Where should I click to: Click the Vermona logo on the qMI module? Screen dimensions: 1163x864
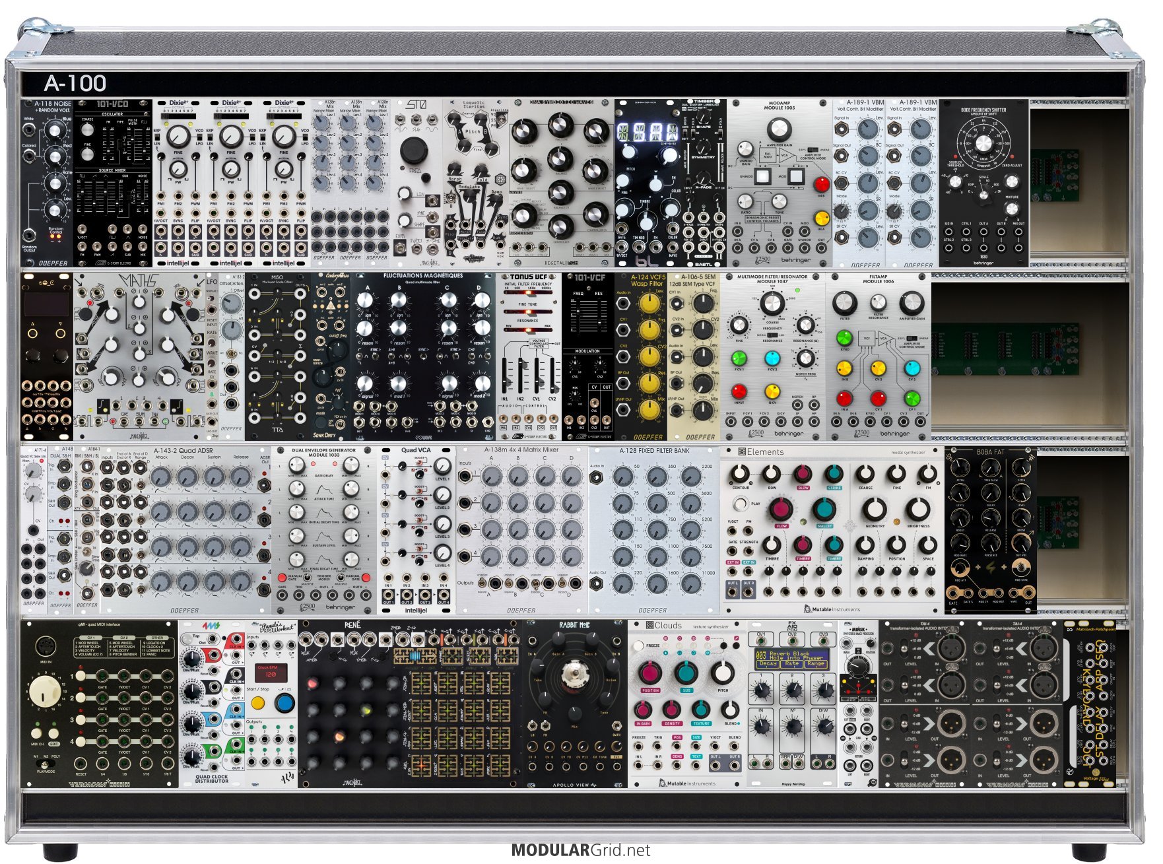click(99, 784)
